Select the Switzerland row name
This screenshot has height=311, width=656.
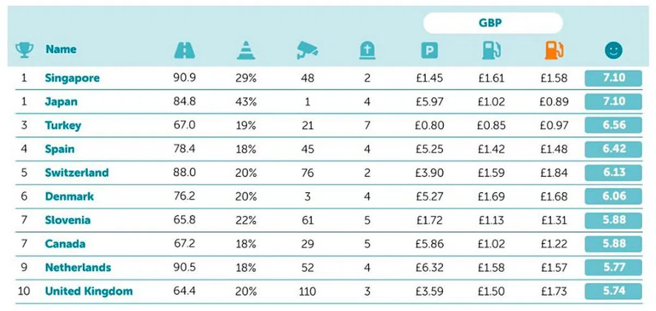(77, 172)
